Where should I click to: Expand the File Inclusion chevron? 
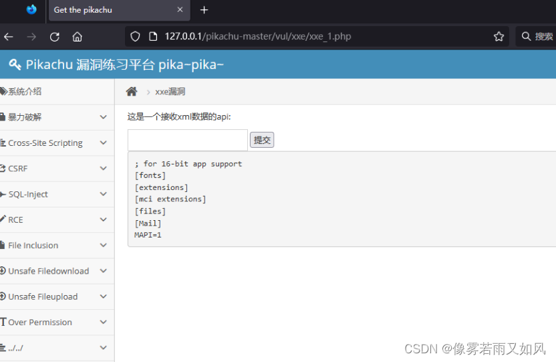(x=103, y=245)
